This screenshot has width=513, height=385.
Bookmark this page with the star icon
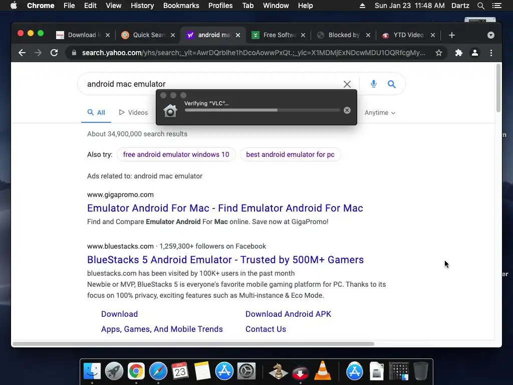point(439,53)
